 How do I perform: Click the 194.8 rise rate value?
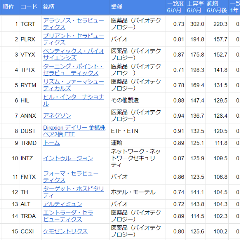197,39
